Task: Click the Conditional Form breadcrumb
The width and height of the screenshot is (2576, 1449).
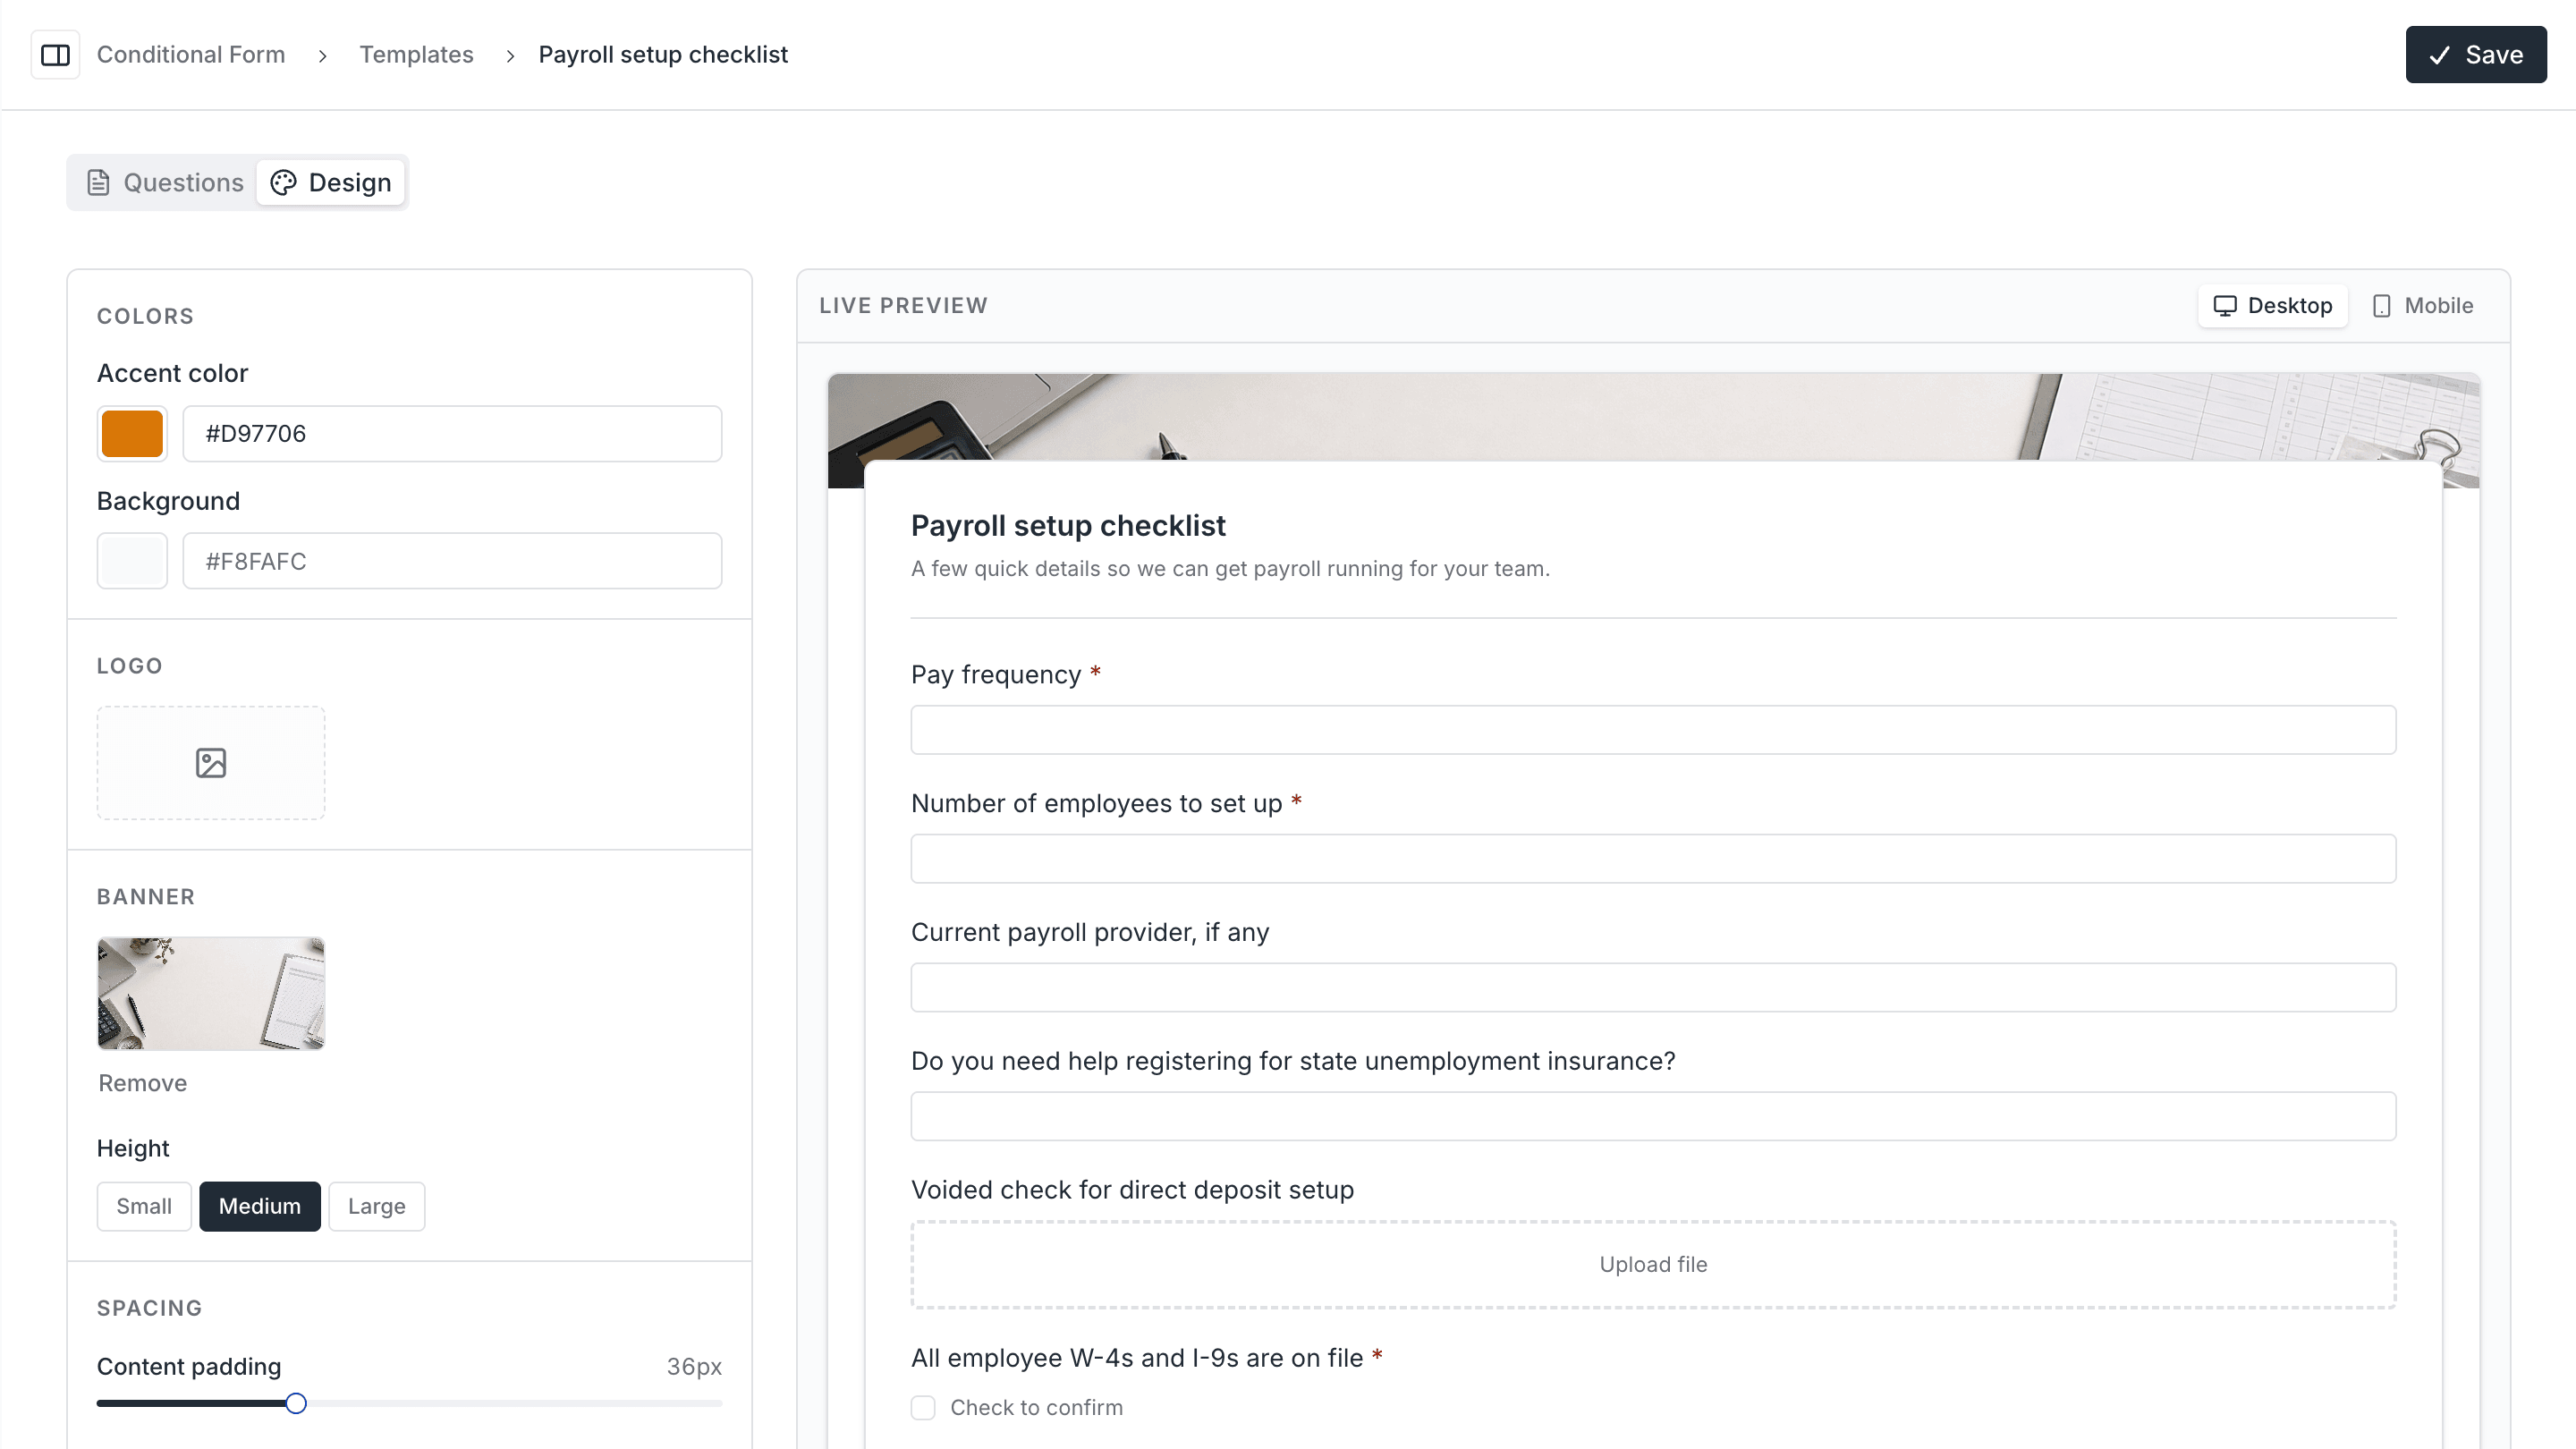Action: point(191,55)
